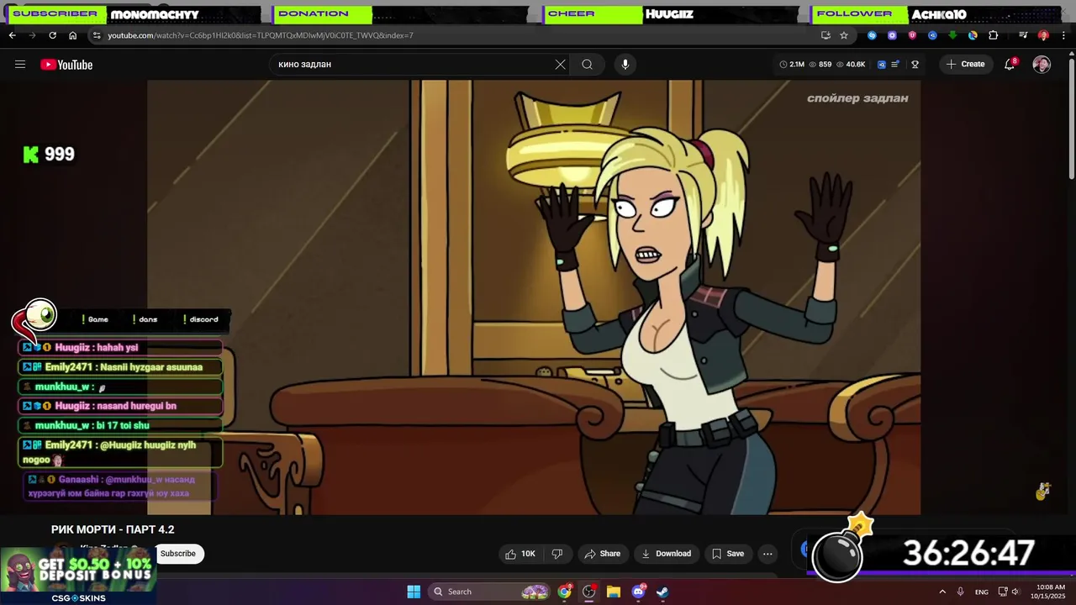Image resolution: width=1076 pixels, height=605 pixels.
Task: Click the Download button
Action: tap(667, 554)
